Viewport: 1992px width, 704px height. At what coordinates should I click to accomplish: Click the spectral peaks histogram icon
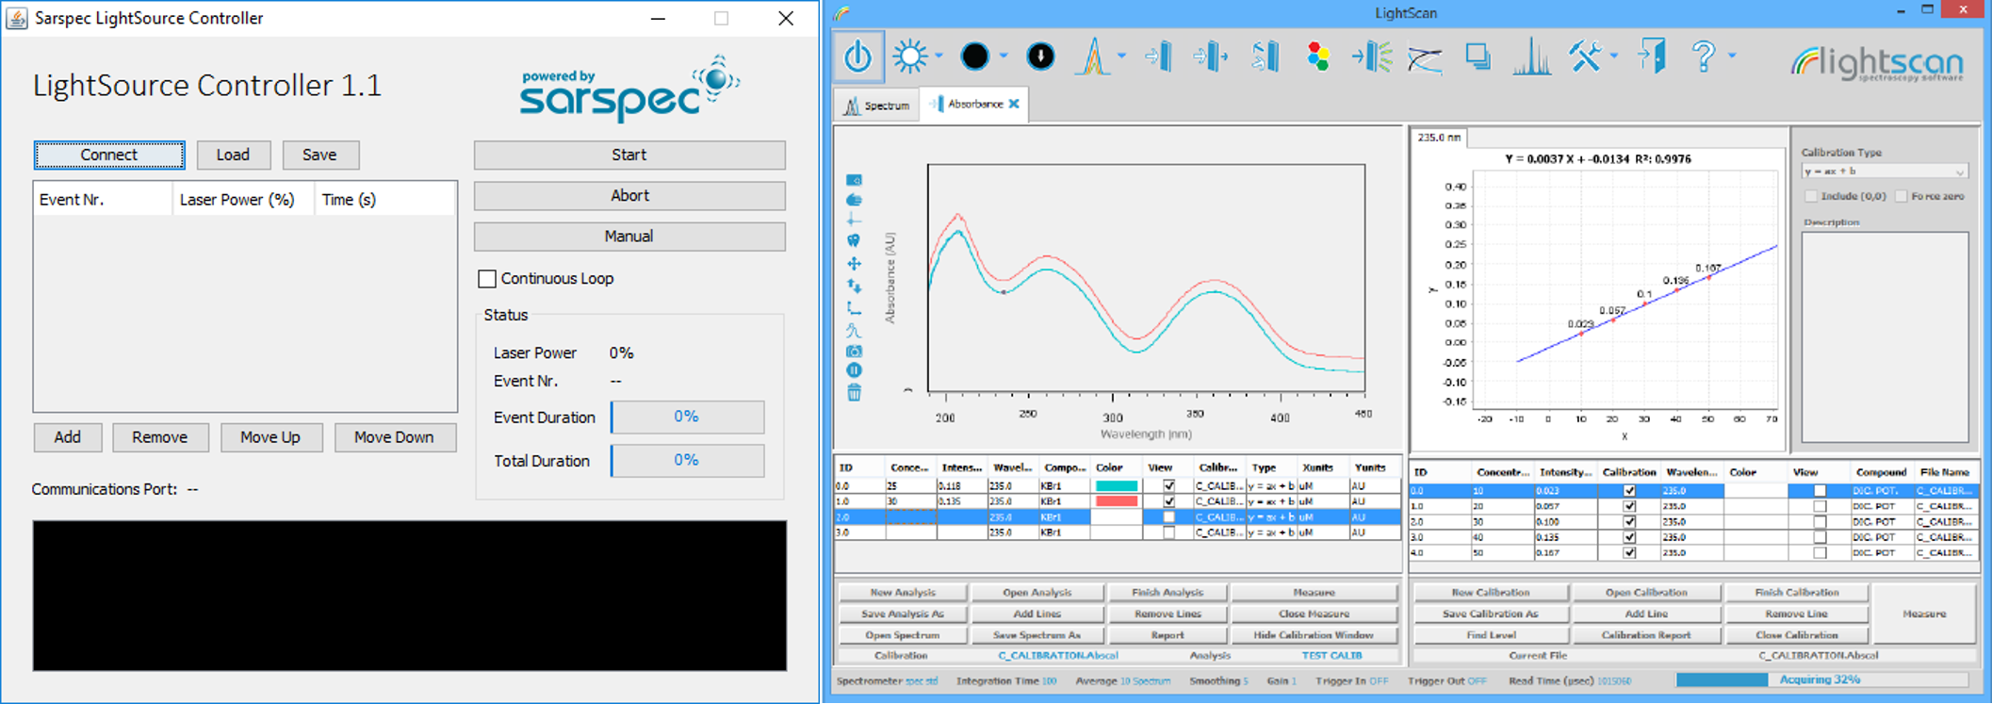[1532, 57]
